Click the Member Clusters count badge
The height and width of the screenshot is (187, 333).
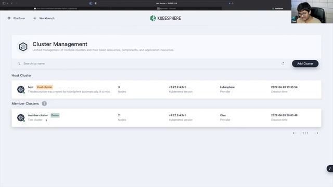coord(44,104)
